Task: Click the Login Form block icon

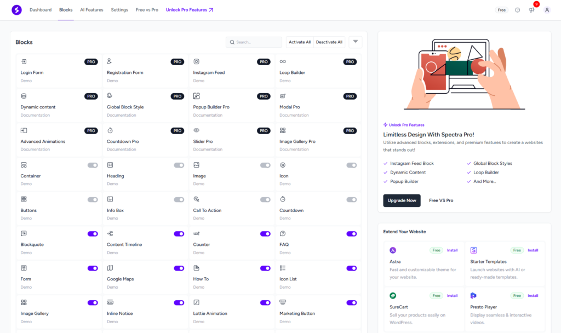Action: point(24,61)
